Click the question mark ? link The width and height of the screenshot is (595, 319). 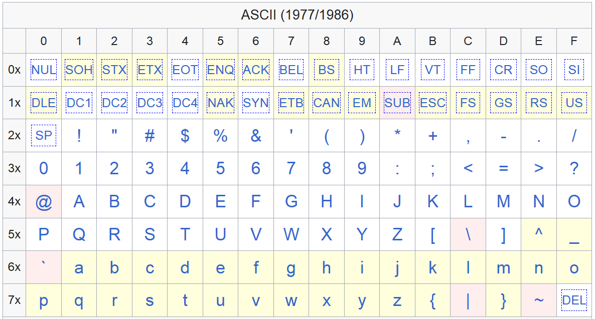574,168
